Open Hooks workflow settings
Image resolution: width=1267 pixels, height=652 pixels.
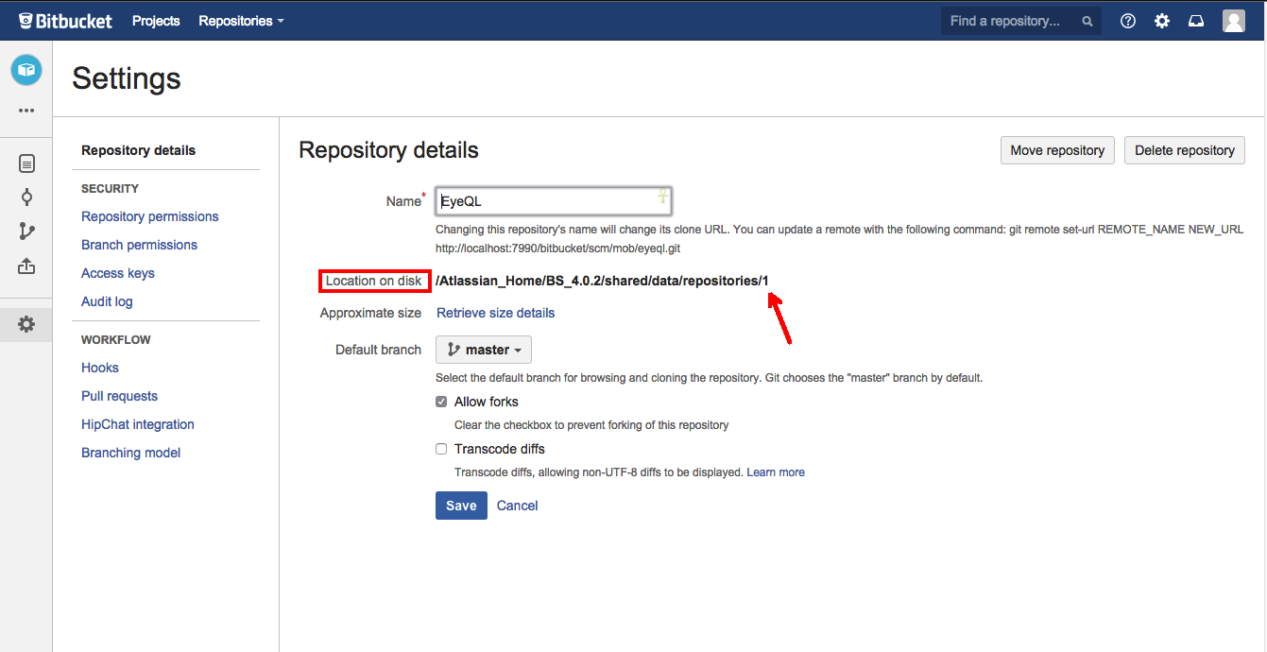pyautogui.click(x=100, y=368)
